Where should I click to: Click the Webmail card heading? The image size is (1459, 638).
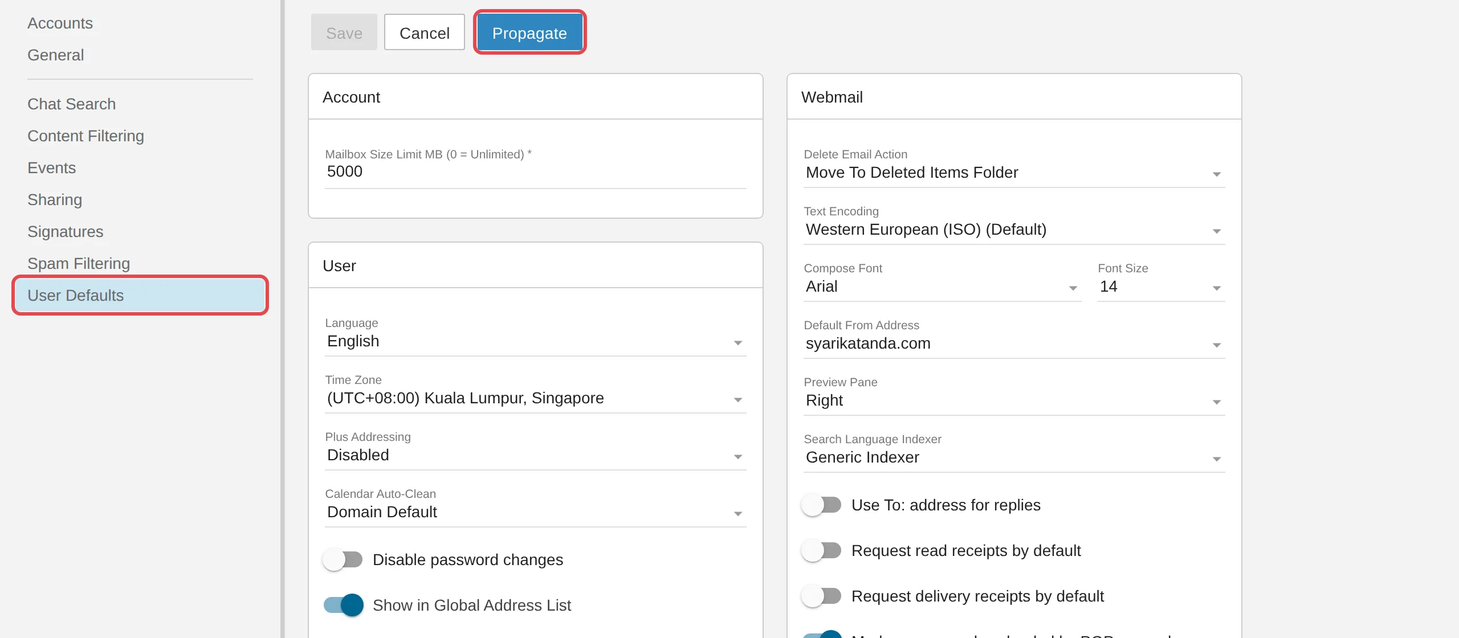[832, 97]
